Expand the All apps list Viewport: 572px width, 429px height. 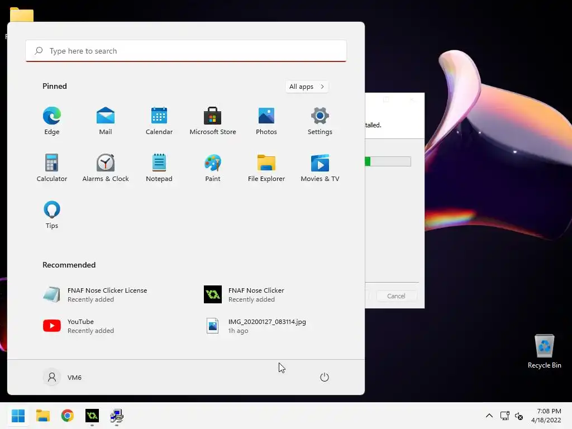307,87
